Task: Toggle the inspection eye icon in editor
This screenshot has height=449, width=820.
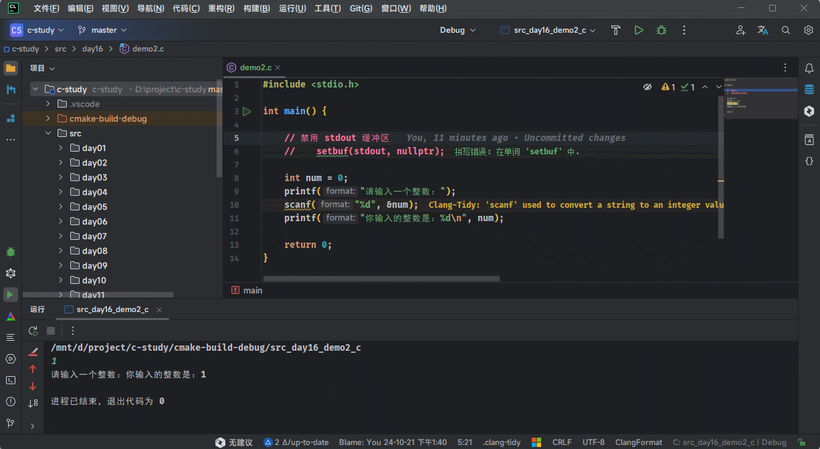Action: tap(647, 87)
